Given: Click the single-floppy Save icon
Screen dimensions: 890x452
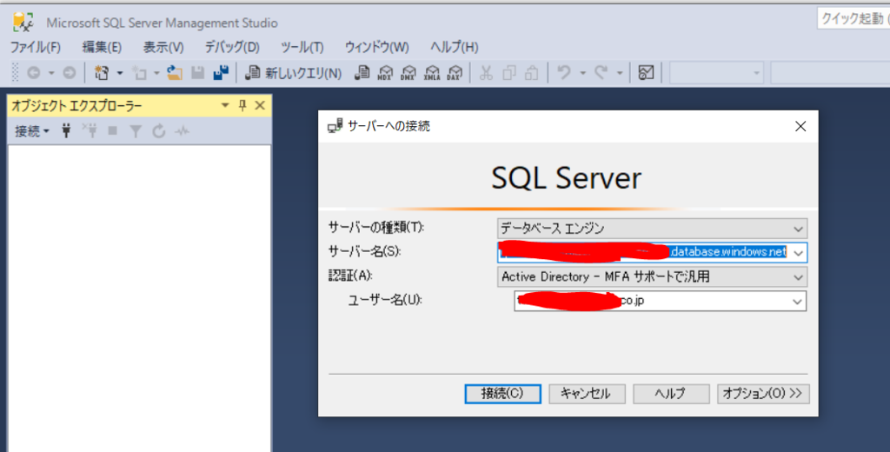Looking at the screenshot, I should coord(197,73).
